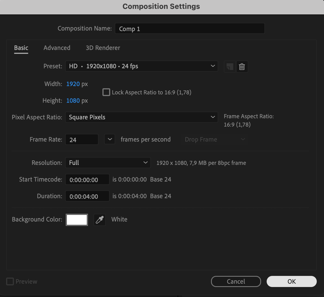Enable Lock Aspect Ratio to 16:9 checkbox
Screen dimensions: 324x297
tap(106, 92)
